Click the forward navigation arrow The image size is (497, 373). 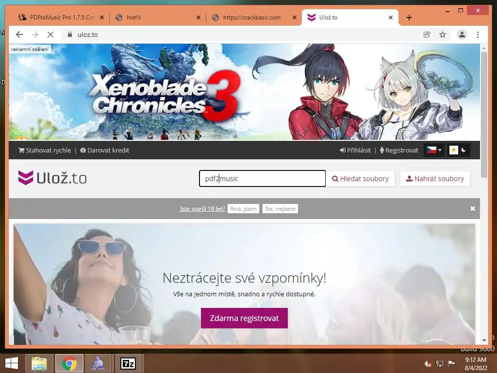coord(35,34)
